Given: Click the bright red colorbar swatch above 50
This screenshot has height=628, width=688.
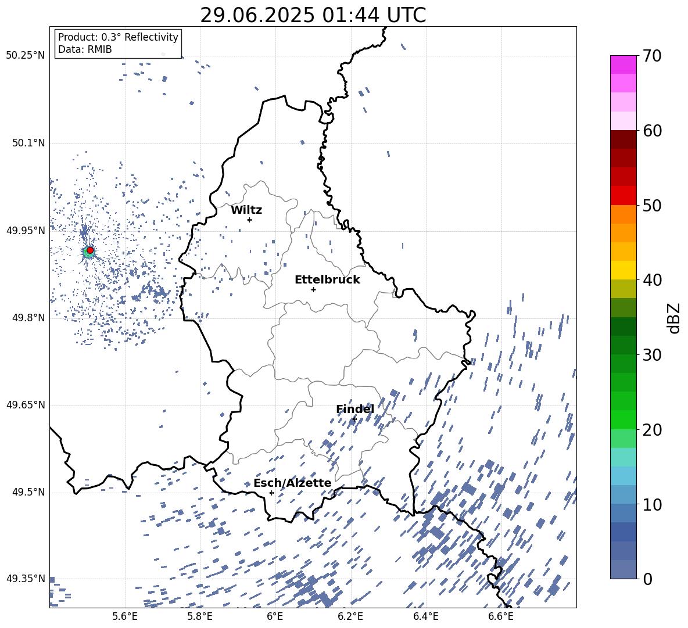Looking at the screenshot, I should pos(623,196).
